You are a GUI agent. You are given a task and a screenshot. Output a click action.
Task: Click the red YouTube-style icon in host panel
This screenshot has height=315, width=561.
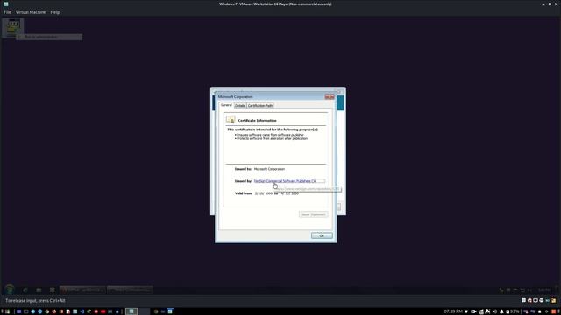click(103, 311)
